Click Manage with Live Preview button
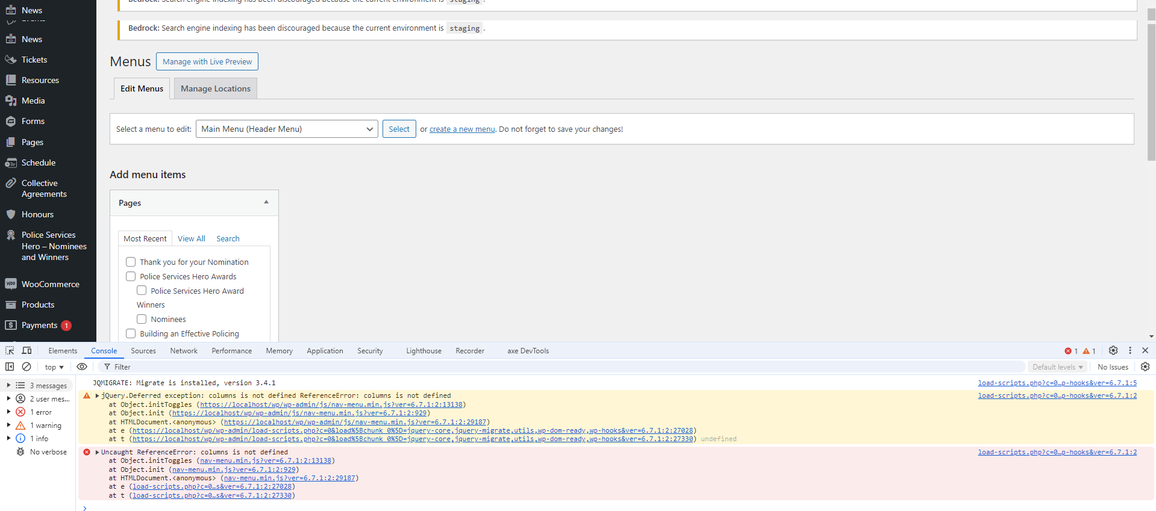 point(207,61)
